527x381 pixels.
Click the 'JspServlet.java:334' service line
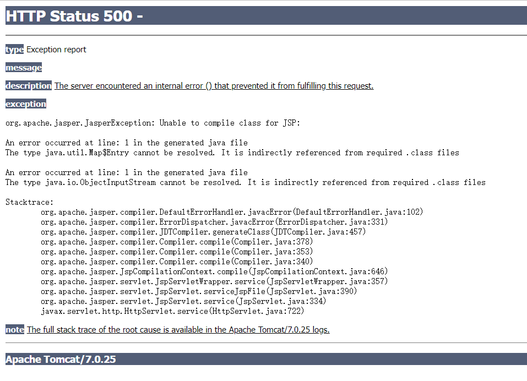point(183,301)
